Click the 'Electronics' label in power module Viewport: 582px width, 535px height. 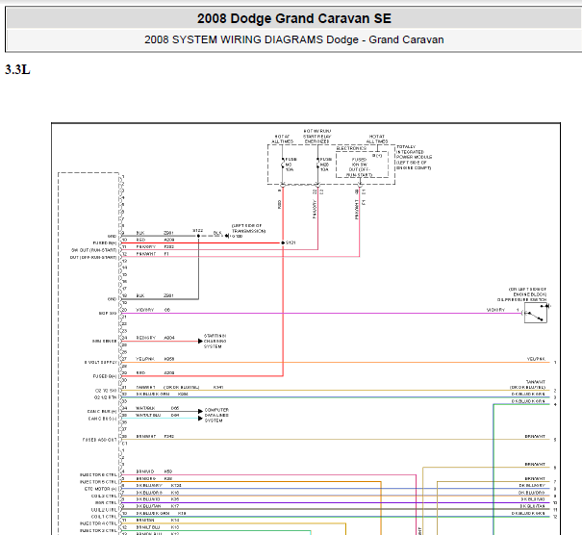tap(351, 148)
